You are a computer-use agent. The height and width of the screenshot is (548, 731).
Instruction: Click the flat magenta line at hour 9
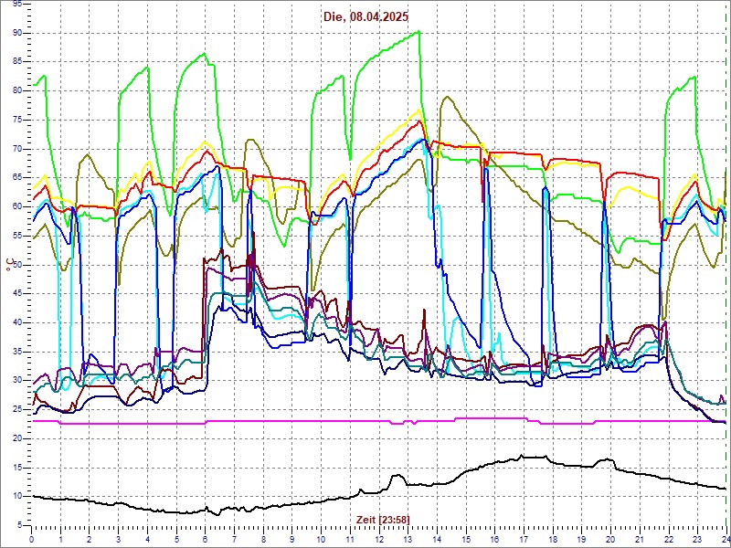tap(292, 422)
